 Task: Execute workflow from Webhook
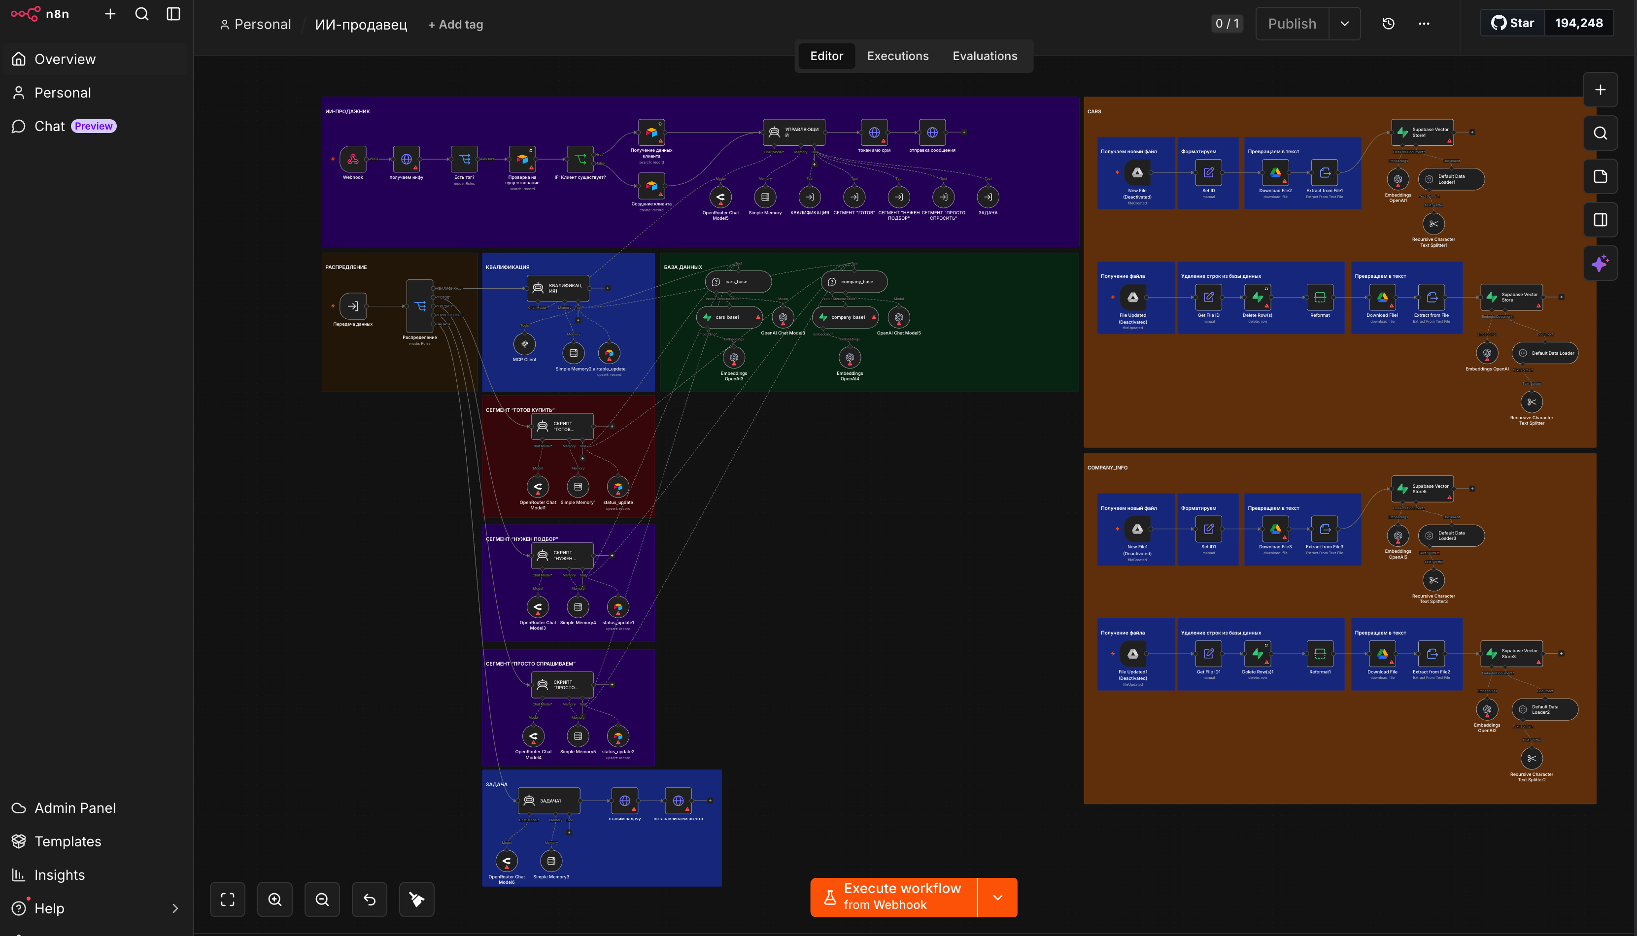pyautogui.click(x=893, y=897)
